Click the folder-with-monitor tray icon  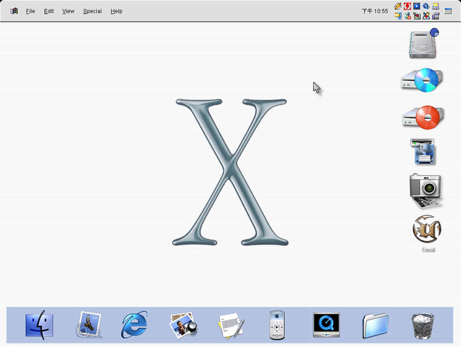398,16
